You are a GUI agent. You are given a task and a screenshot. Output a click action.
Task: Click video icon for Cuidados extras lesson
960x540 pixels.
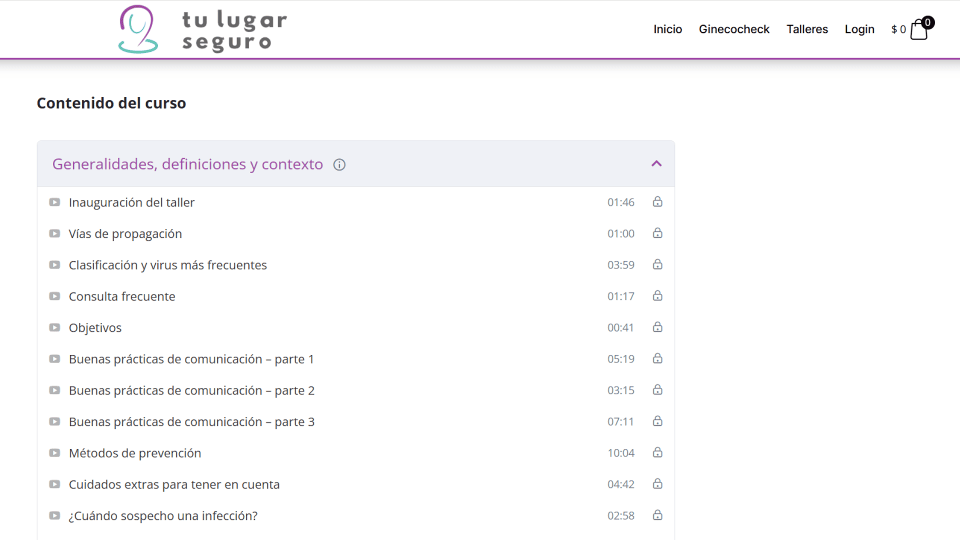54,484
